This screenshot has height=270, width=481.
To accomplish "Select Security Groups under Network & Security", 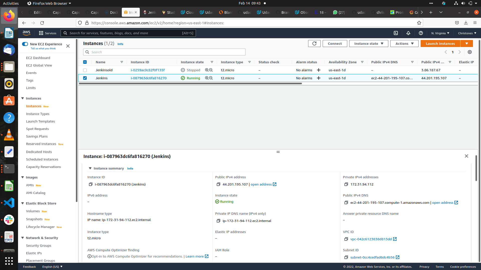I will pyautogui.click(x=38, y=245).
